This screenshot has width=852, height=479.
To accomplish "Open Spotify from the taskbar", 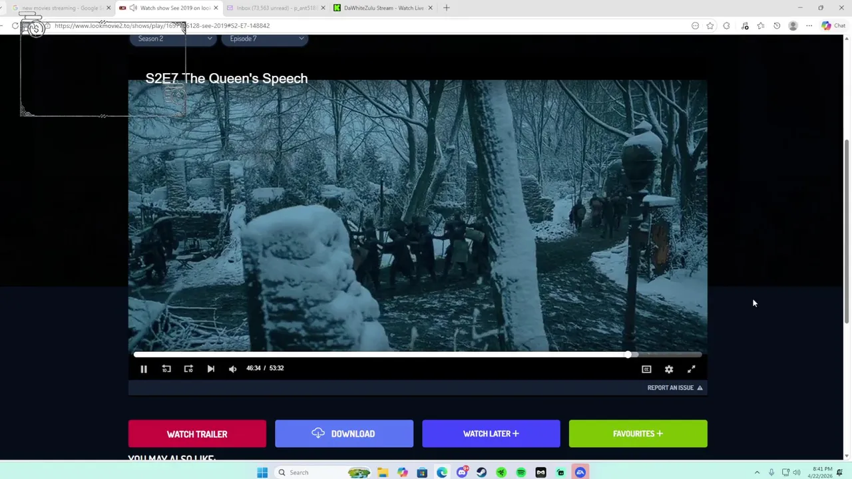I will pos(521,472).
